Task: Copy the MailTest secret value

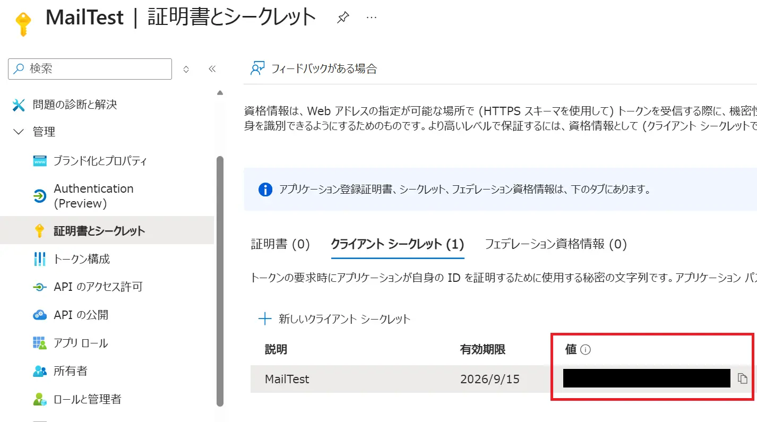Action: [742, 378]
